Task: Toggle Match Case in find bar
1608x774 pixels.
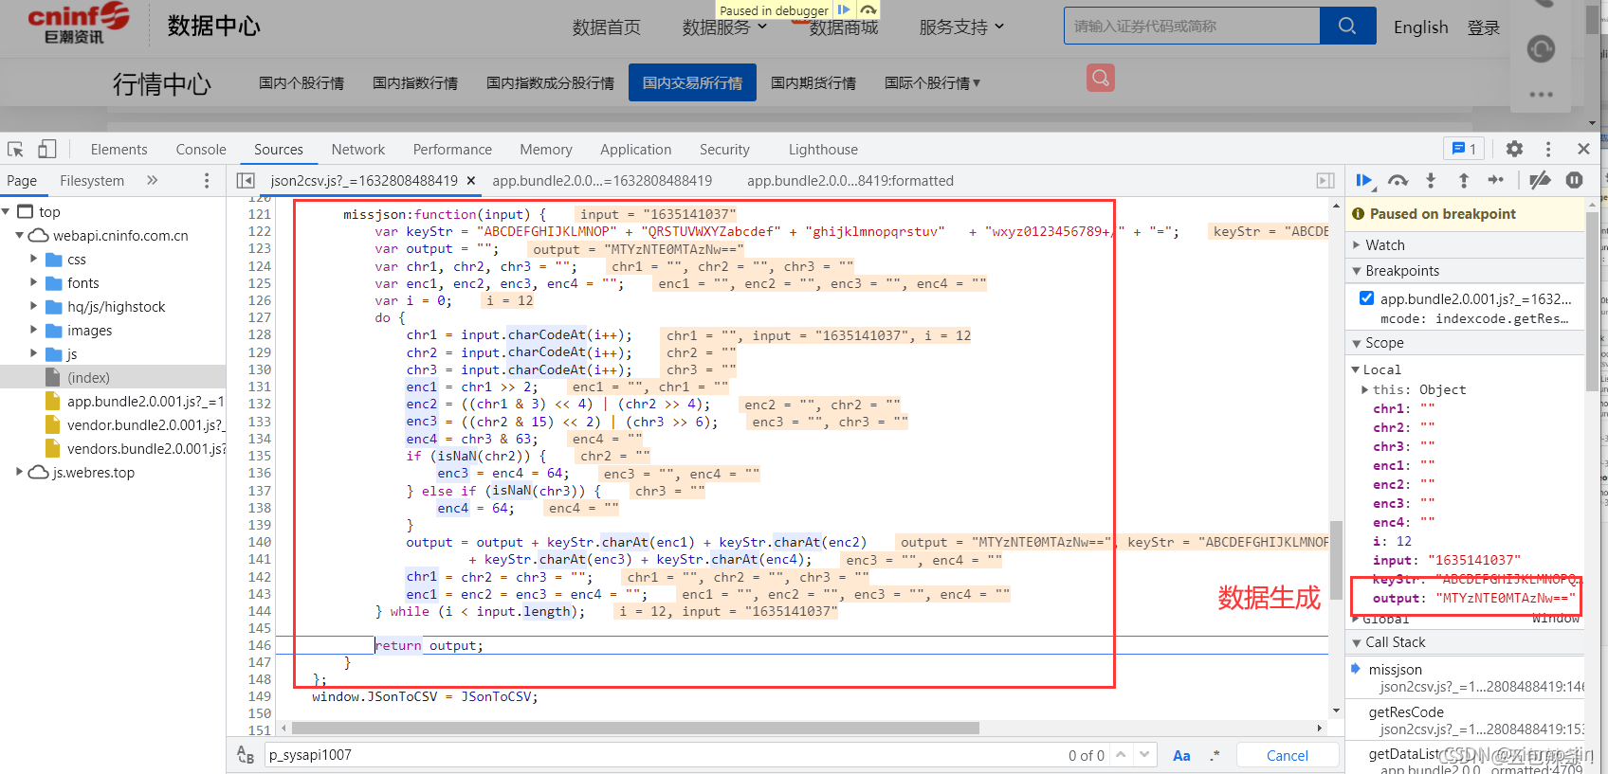Action: click(1181, 755)
